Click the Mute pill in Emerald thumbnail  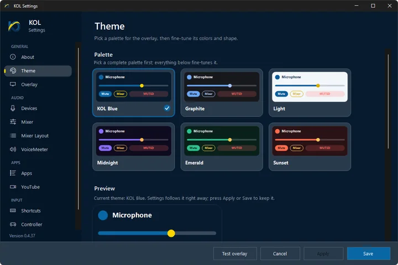point(193,148)
